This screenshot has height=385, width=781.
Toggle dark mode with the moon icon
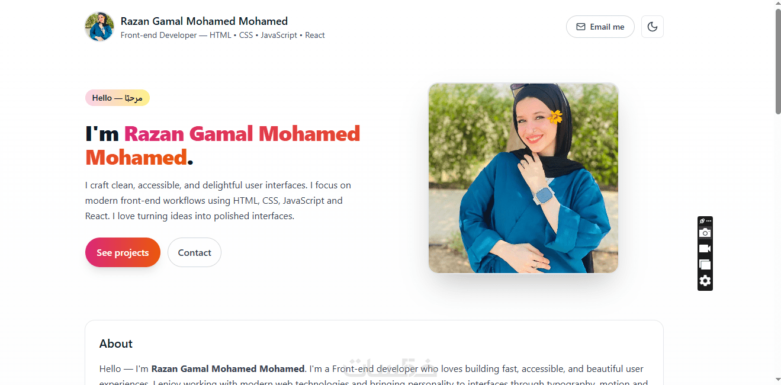(x=652, y=27)
